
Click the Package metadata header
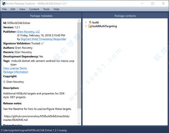click(x=41, y=16)
